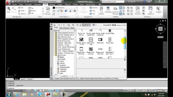This screenshot has width=173, height=97.
Task: Collapse Kitchens.dwg tree node
Action: [x=54, y=55]
